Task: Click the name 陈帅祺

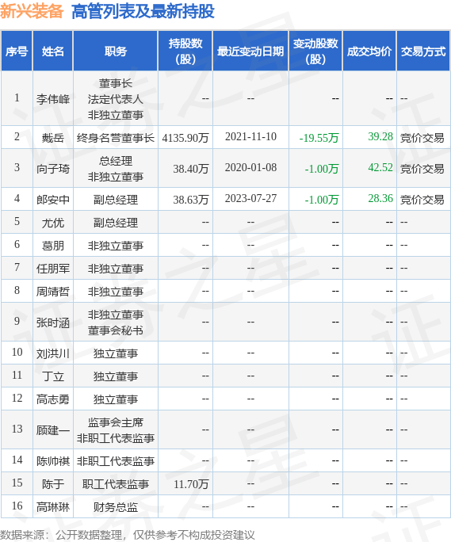Action: pos(53,461)
